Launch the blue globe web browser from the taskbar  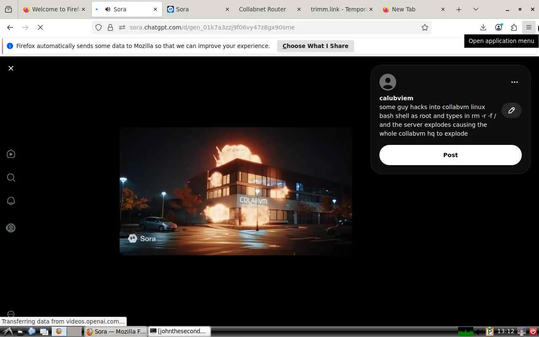(x=32, y=332)
